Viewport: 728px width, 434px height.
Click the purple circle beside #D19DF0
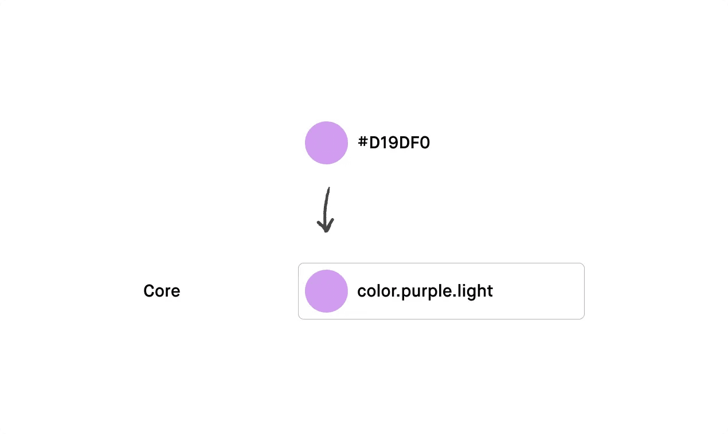click(x=326, y=143)
